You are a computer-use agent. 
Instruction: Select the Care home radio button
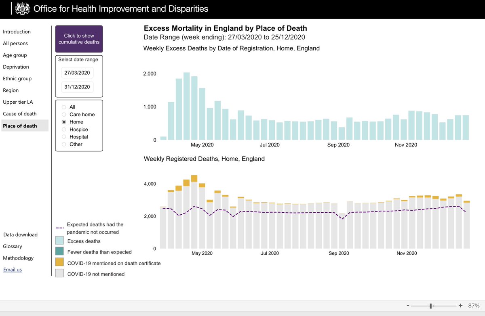[64, 115]
